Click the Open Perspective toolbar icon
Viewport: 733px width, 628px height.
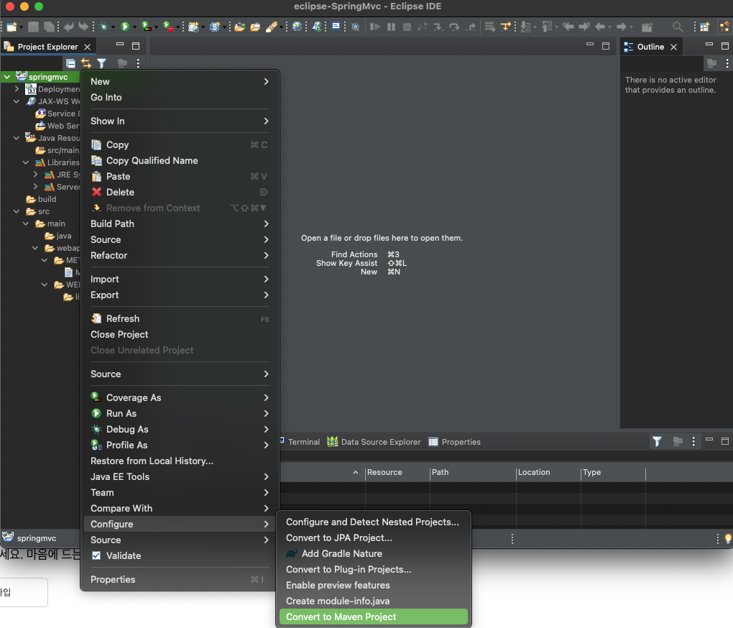point(705,27)
